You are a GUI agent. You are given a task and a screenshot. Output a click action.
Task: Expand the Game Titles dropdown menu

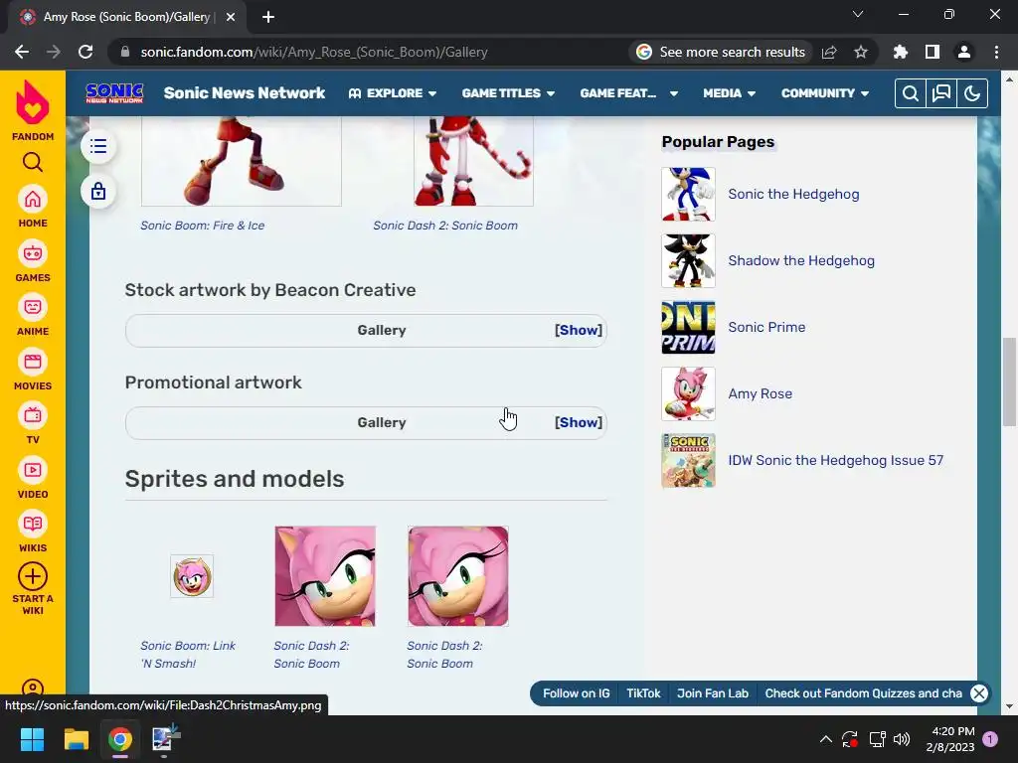(x=508, y=93)
